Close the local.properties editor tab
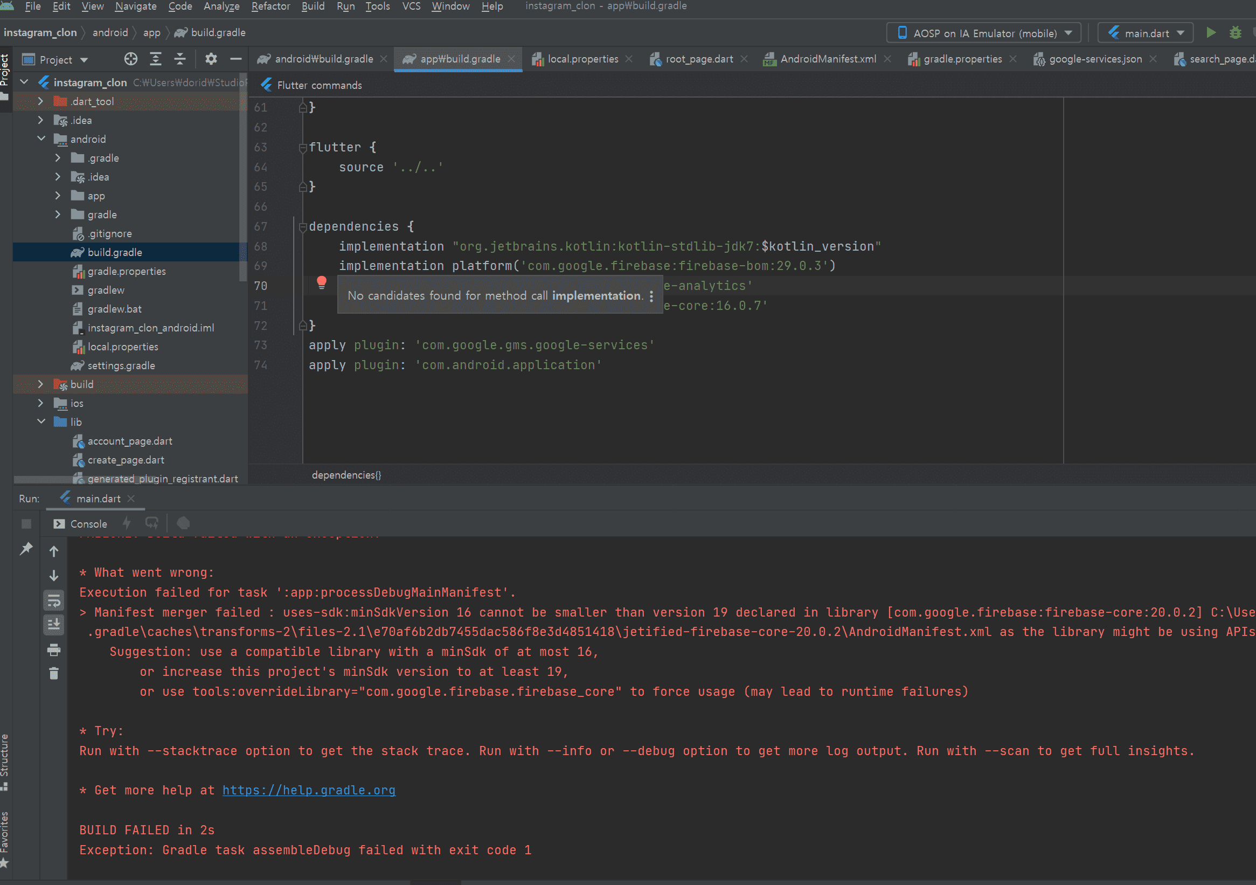 [629, 59]
